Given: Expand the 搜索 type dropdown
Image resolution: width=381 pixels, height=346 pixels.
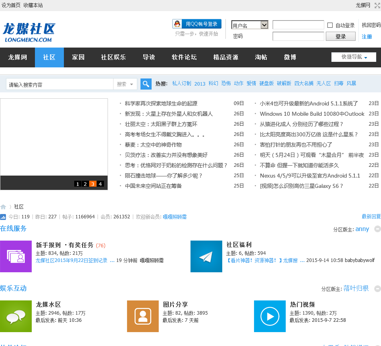Looking at the screenshot, I should point(125,84).
